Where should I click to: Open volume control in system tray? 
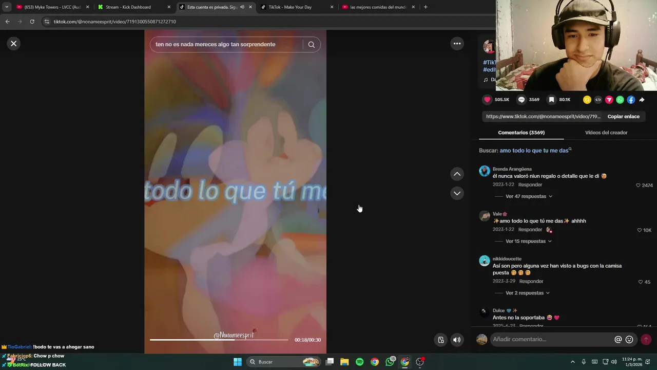(614, 362)
